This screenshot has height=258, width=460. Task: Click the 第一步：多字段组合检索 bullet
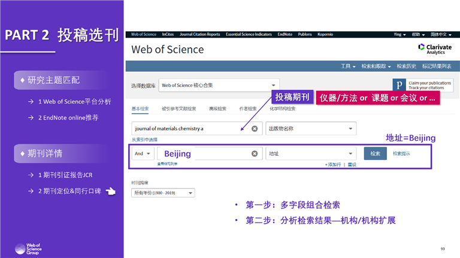292,205
